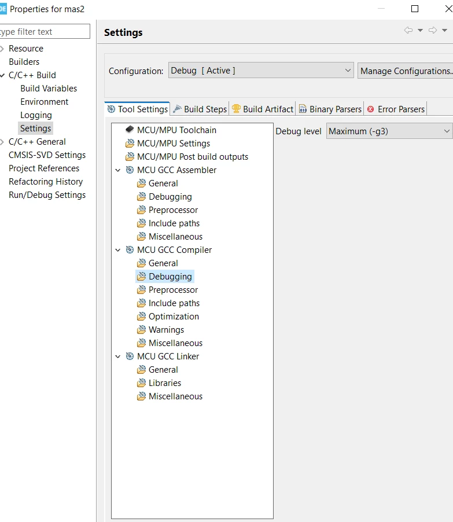Image resolution: width=453 pixels, height=522 pixels.
Task: Click the Tool Settings tab icon
Action: (x=112, y=109)
